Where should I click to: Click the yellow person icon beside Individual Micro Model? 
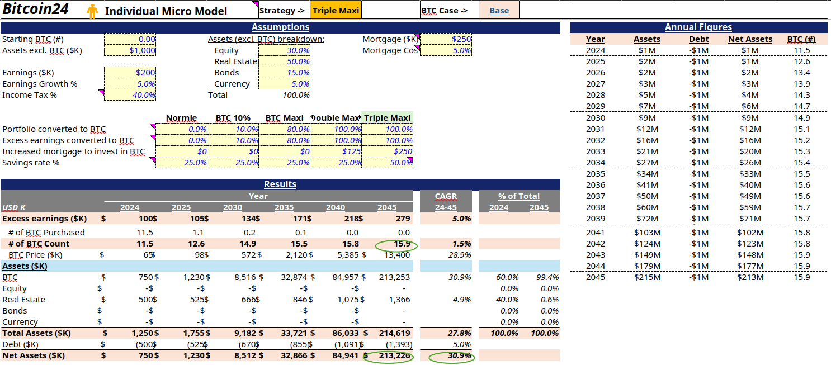pos(92,10)
